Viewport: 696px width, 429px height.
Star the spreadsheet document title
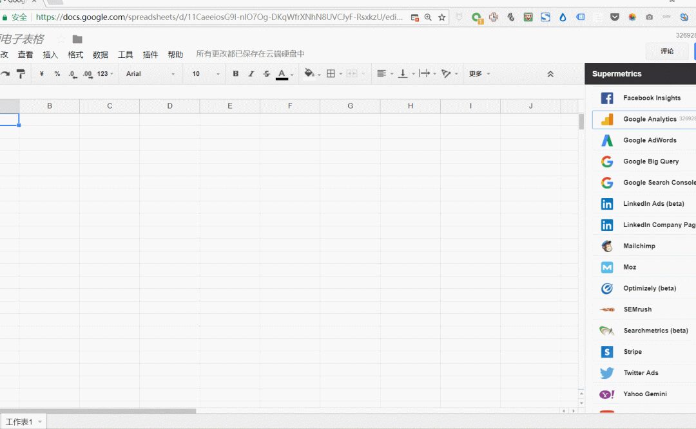(62, 39)
